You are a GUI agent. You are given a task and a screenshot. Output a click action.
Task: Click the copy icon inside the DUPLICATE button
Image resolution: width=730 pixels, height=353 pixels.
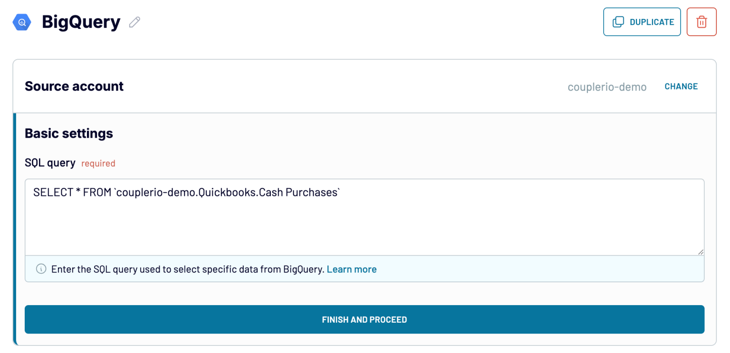coord(619,21)
